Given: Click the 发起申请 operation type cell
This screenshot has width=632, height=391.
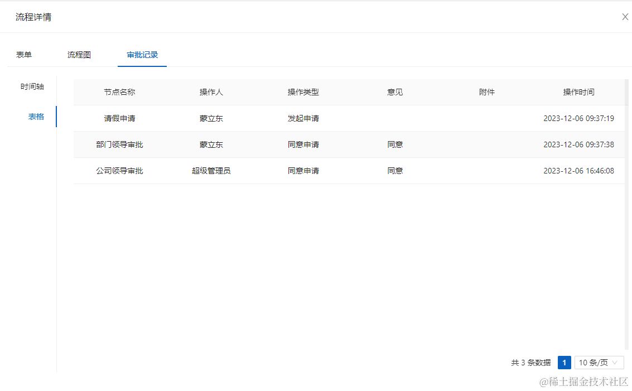Looking at the screenshot, I should coord(303,118).
